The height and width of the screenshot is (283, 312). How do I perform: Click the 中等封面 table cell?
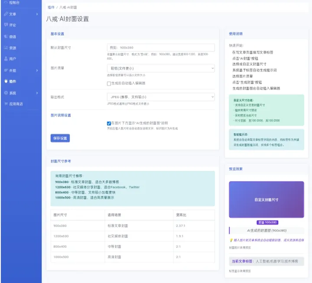pos(114,247)
